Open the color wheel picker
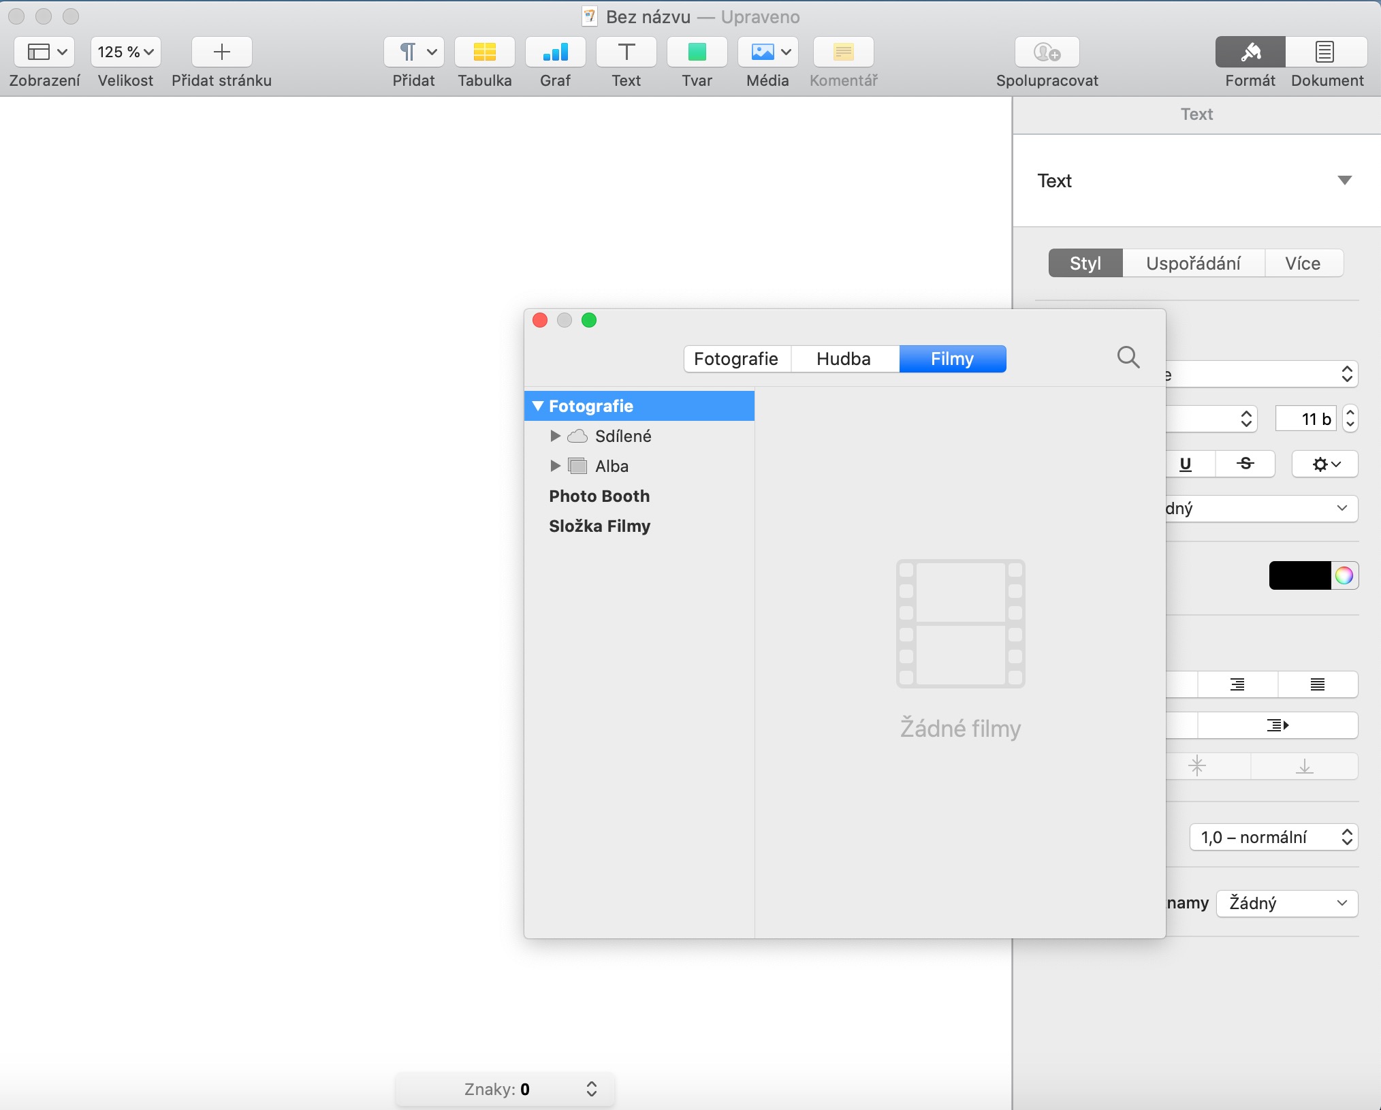Screen dimensions: 1381x1110 pyautogui.click(x=1344, y=576)
